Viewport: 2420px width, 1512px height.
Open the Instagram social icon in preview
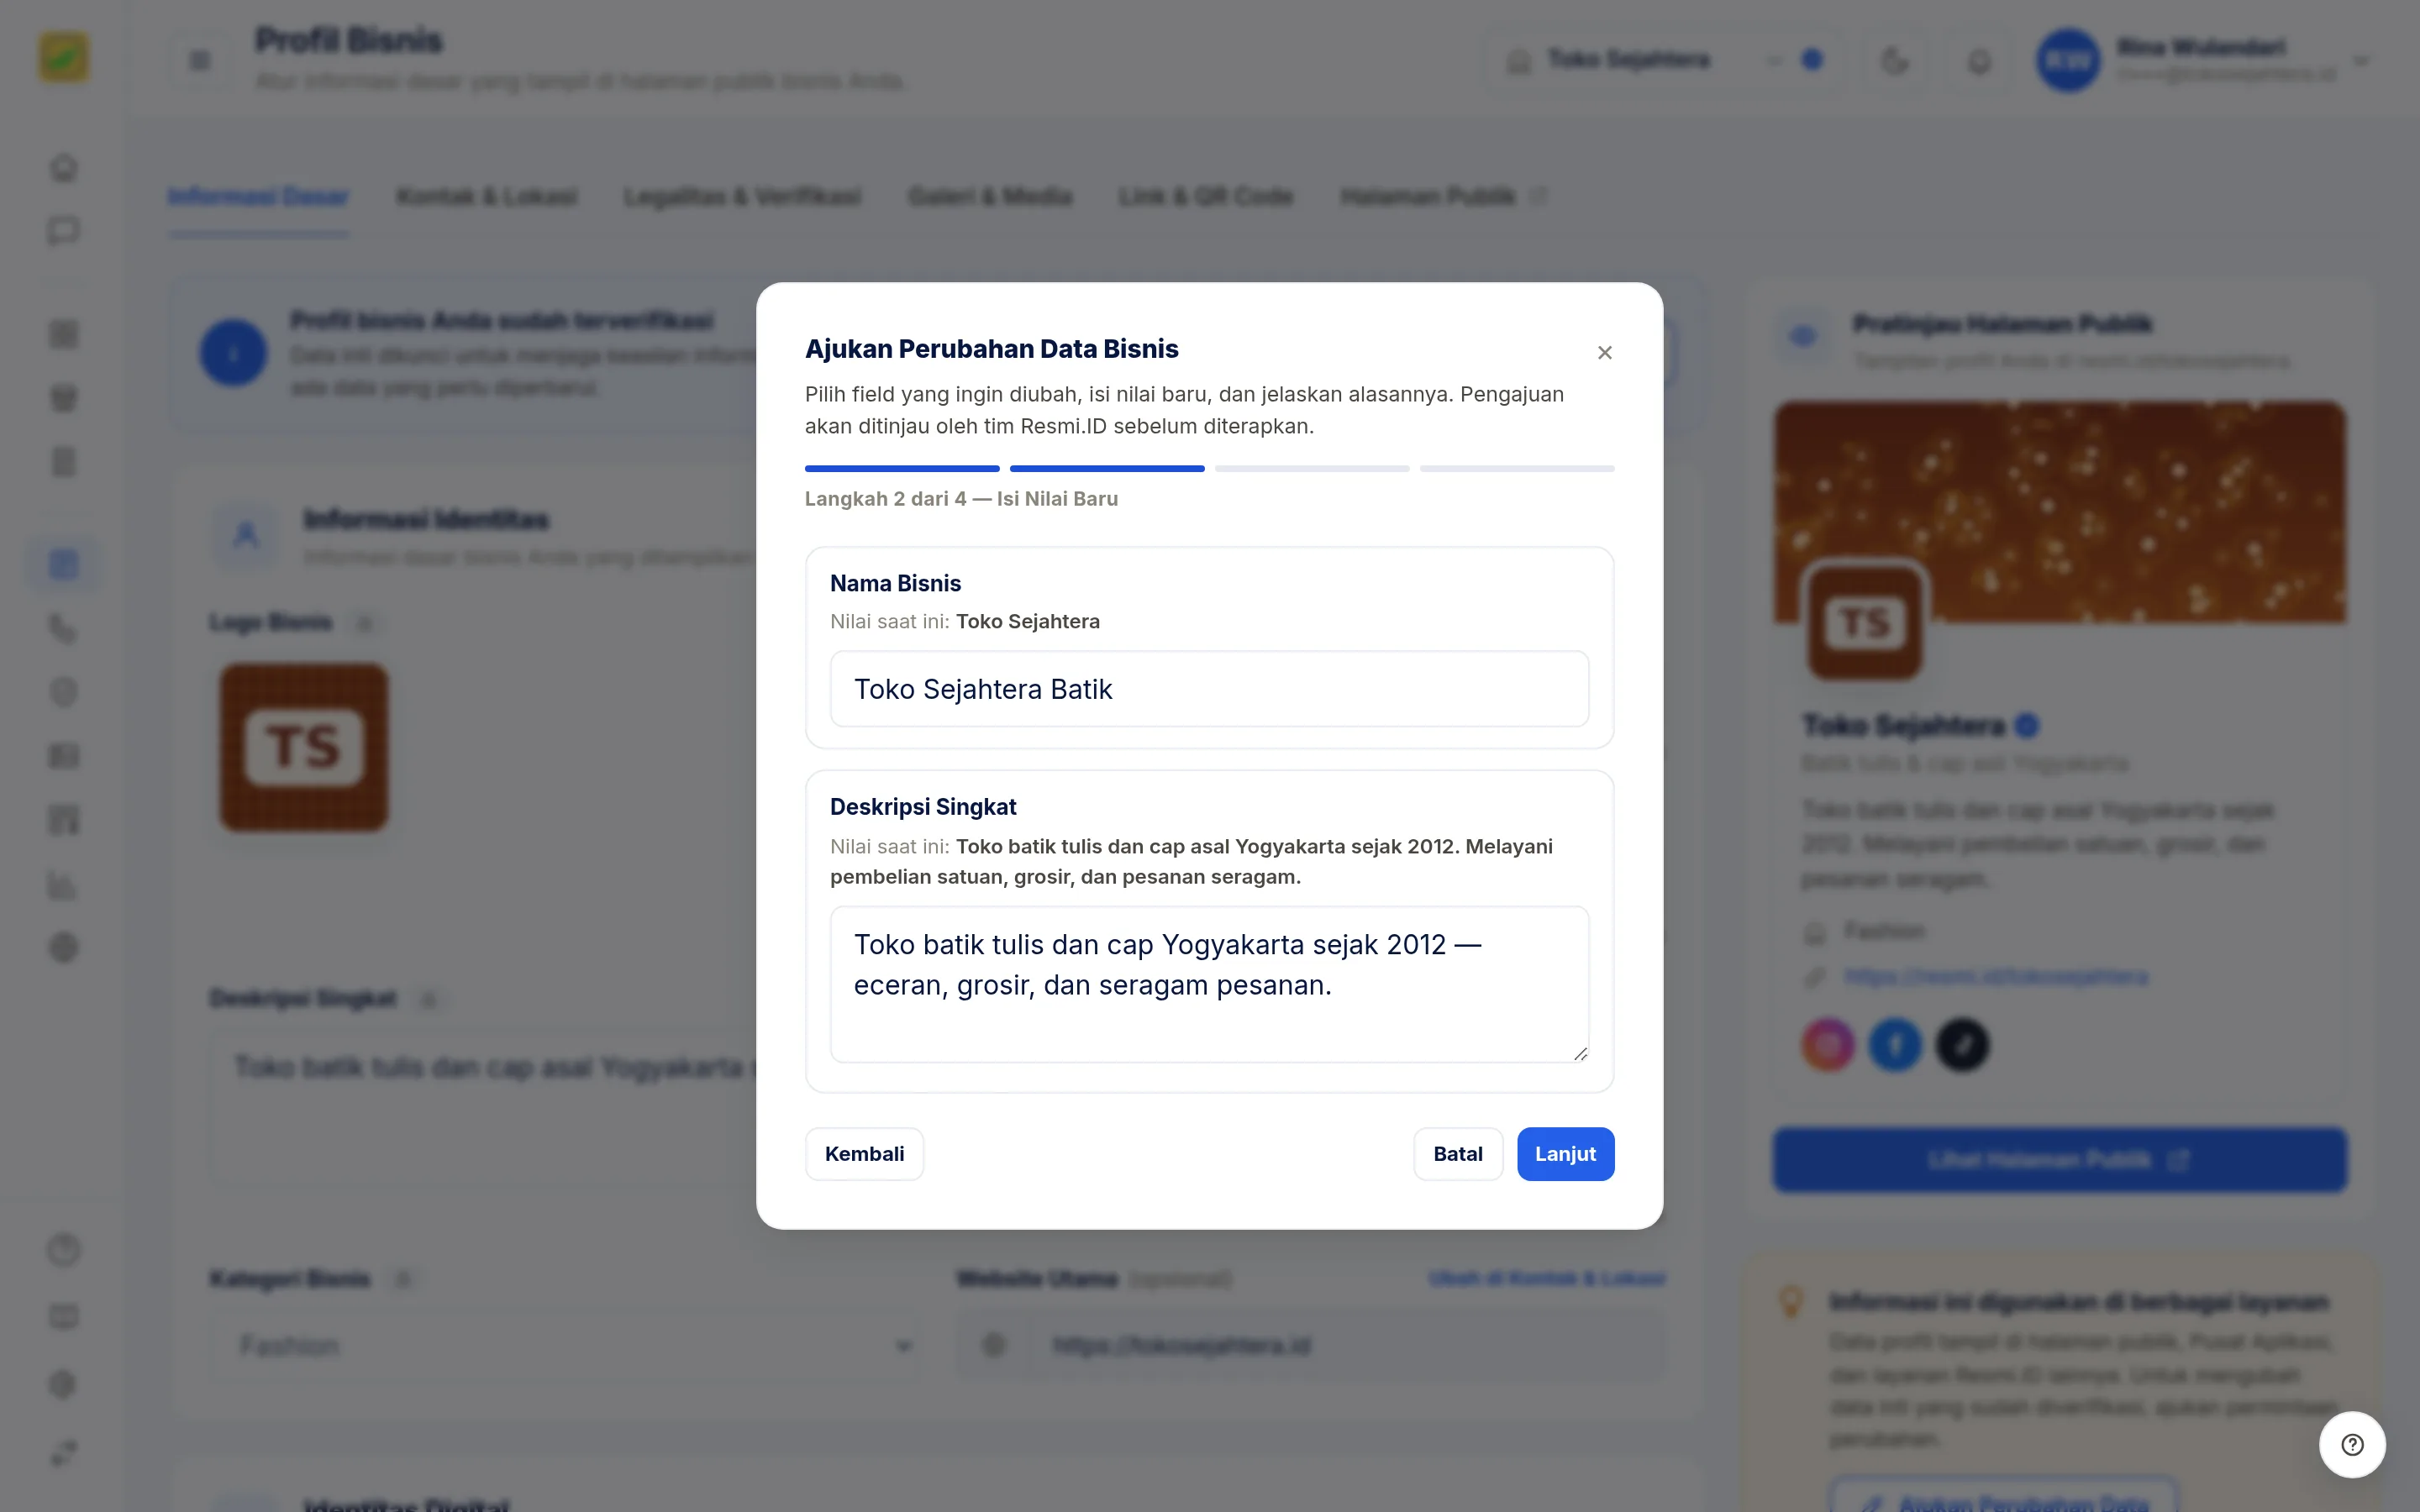point(1827,1045)
